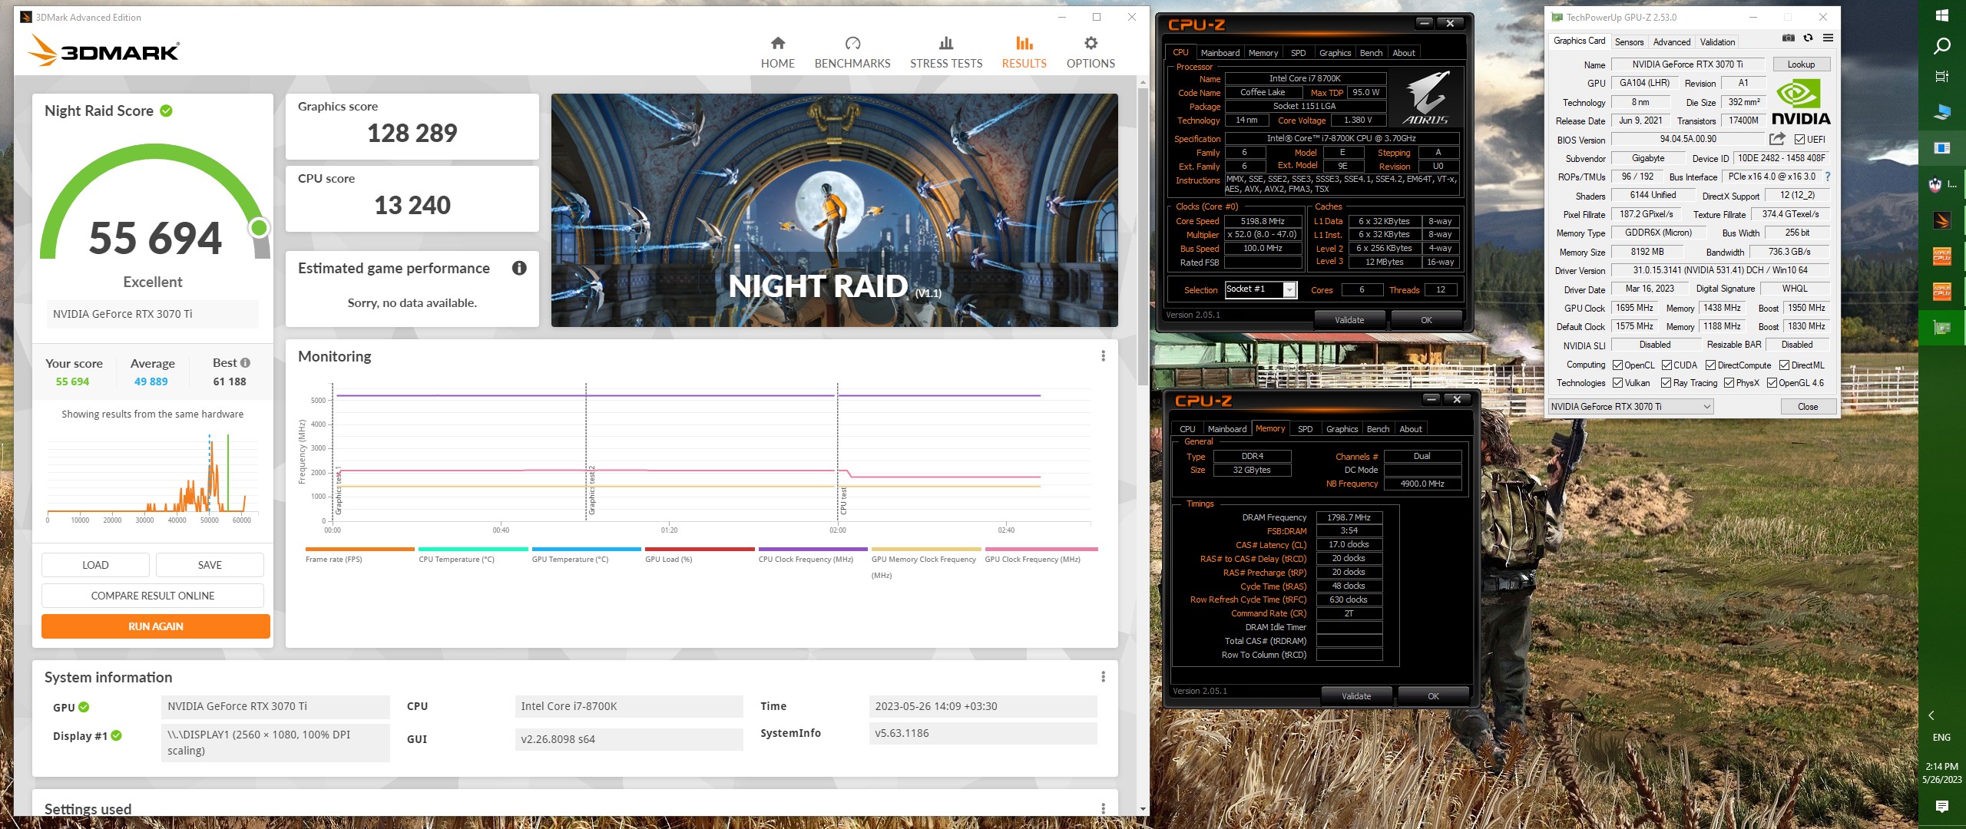Viewport: 1966px width, 829px height.
Task: Click the Night Raid preview image
Action: [834, 210]
